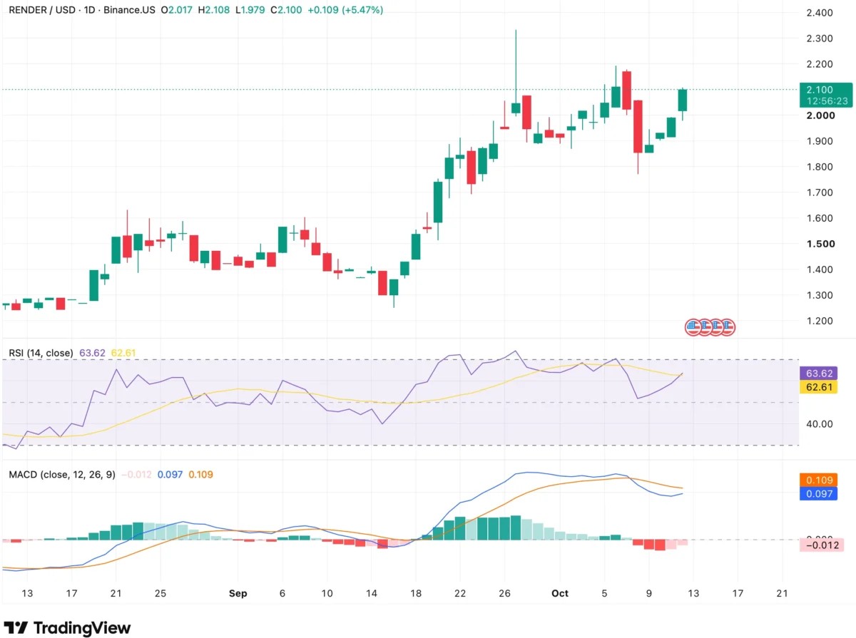Click "2.400" on the price scale
Screen dimensions: 856x638
point(819,13)
